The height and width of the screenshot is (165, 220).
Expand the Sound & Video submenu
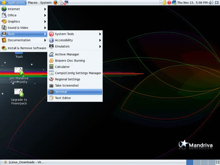[24, 28]
